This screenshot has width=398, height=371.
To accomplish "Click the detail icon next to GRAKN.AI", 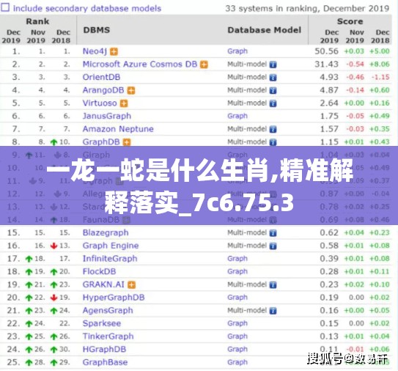I will [131, 284].
